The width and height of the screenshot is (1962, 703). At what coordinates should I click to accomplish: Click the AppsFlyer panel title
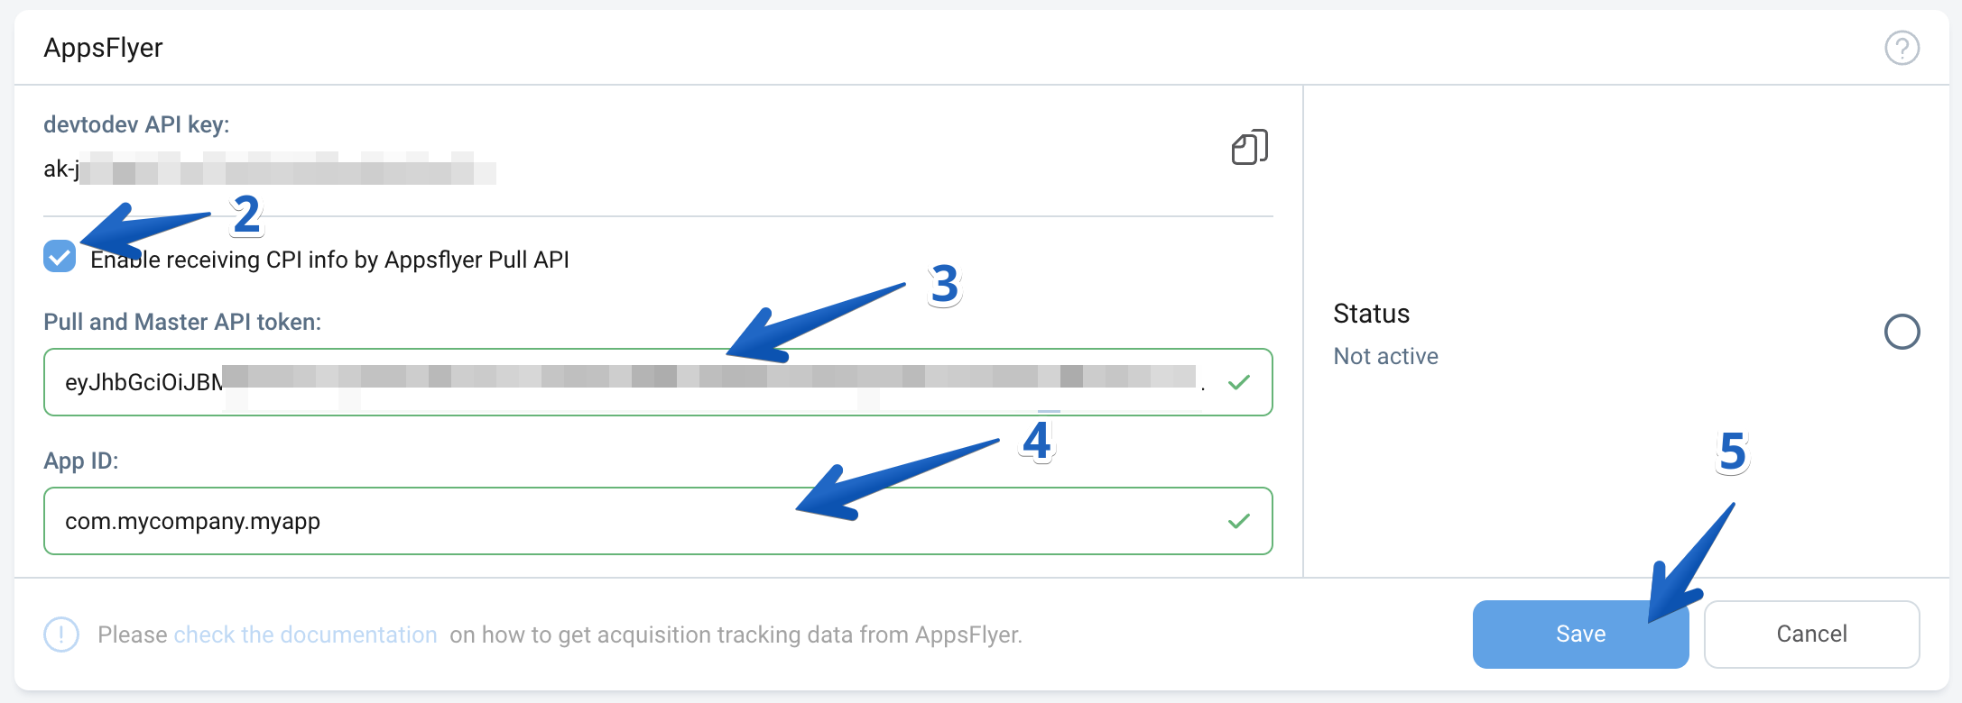pos(103,48)
